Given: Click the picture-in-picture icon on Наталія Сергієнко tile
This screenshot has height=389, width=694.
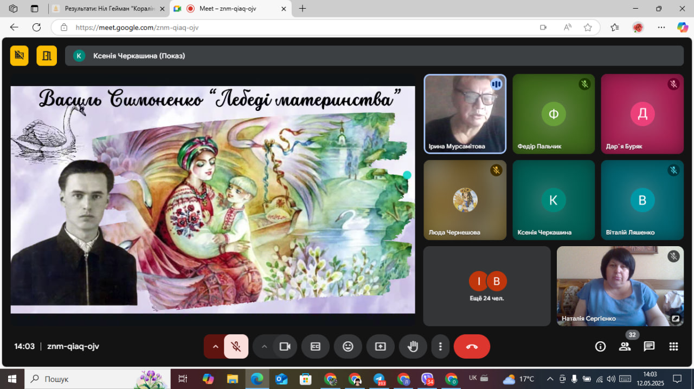Looking at the screenshot, I should click(676, 319).
